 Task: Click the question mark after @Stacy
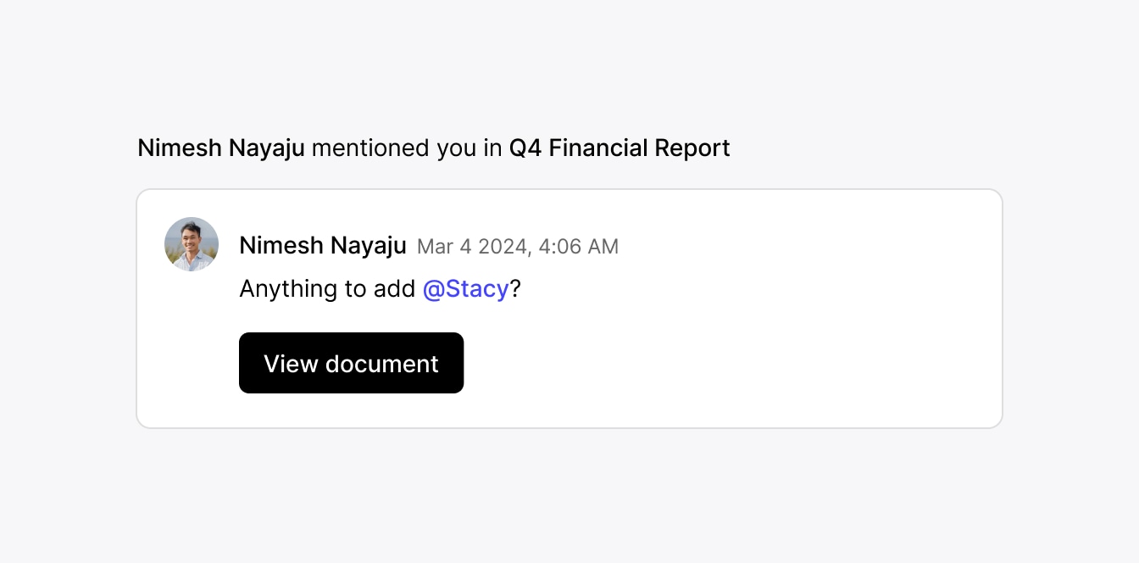coord(517,289)
